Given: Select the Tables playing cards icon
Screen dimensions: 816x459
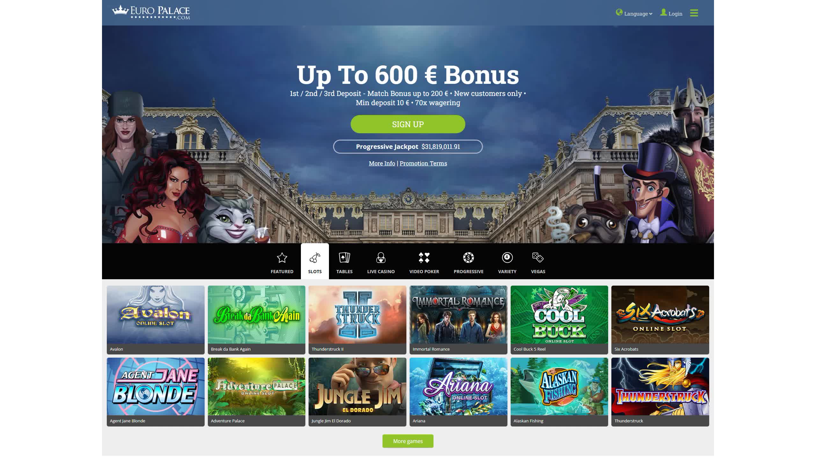Looking at the screenshot, I should point(344,258).
